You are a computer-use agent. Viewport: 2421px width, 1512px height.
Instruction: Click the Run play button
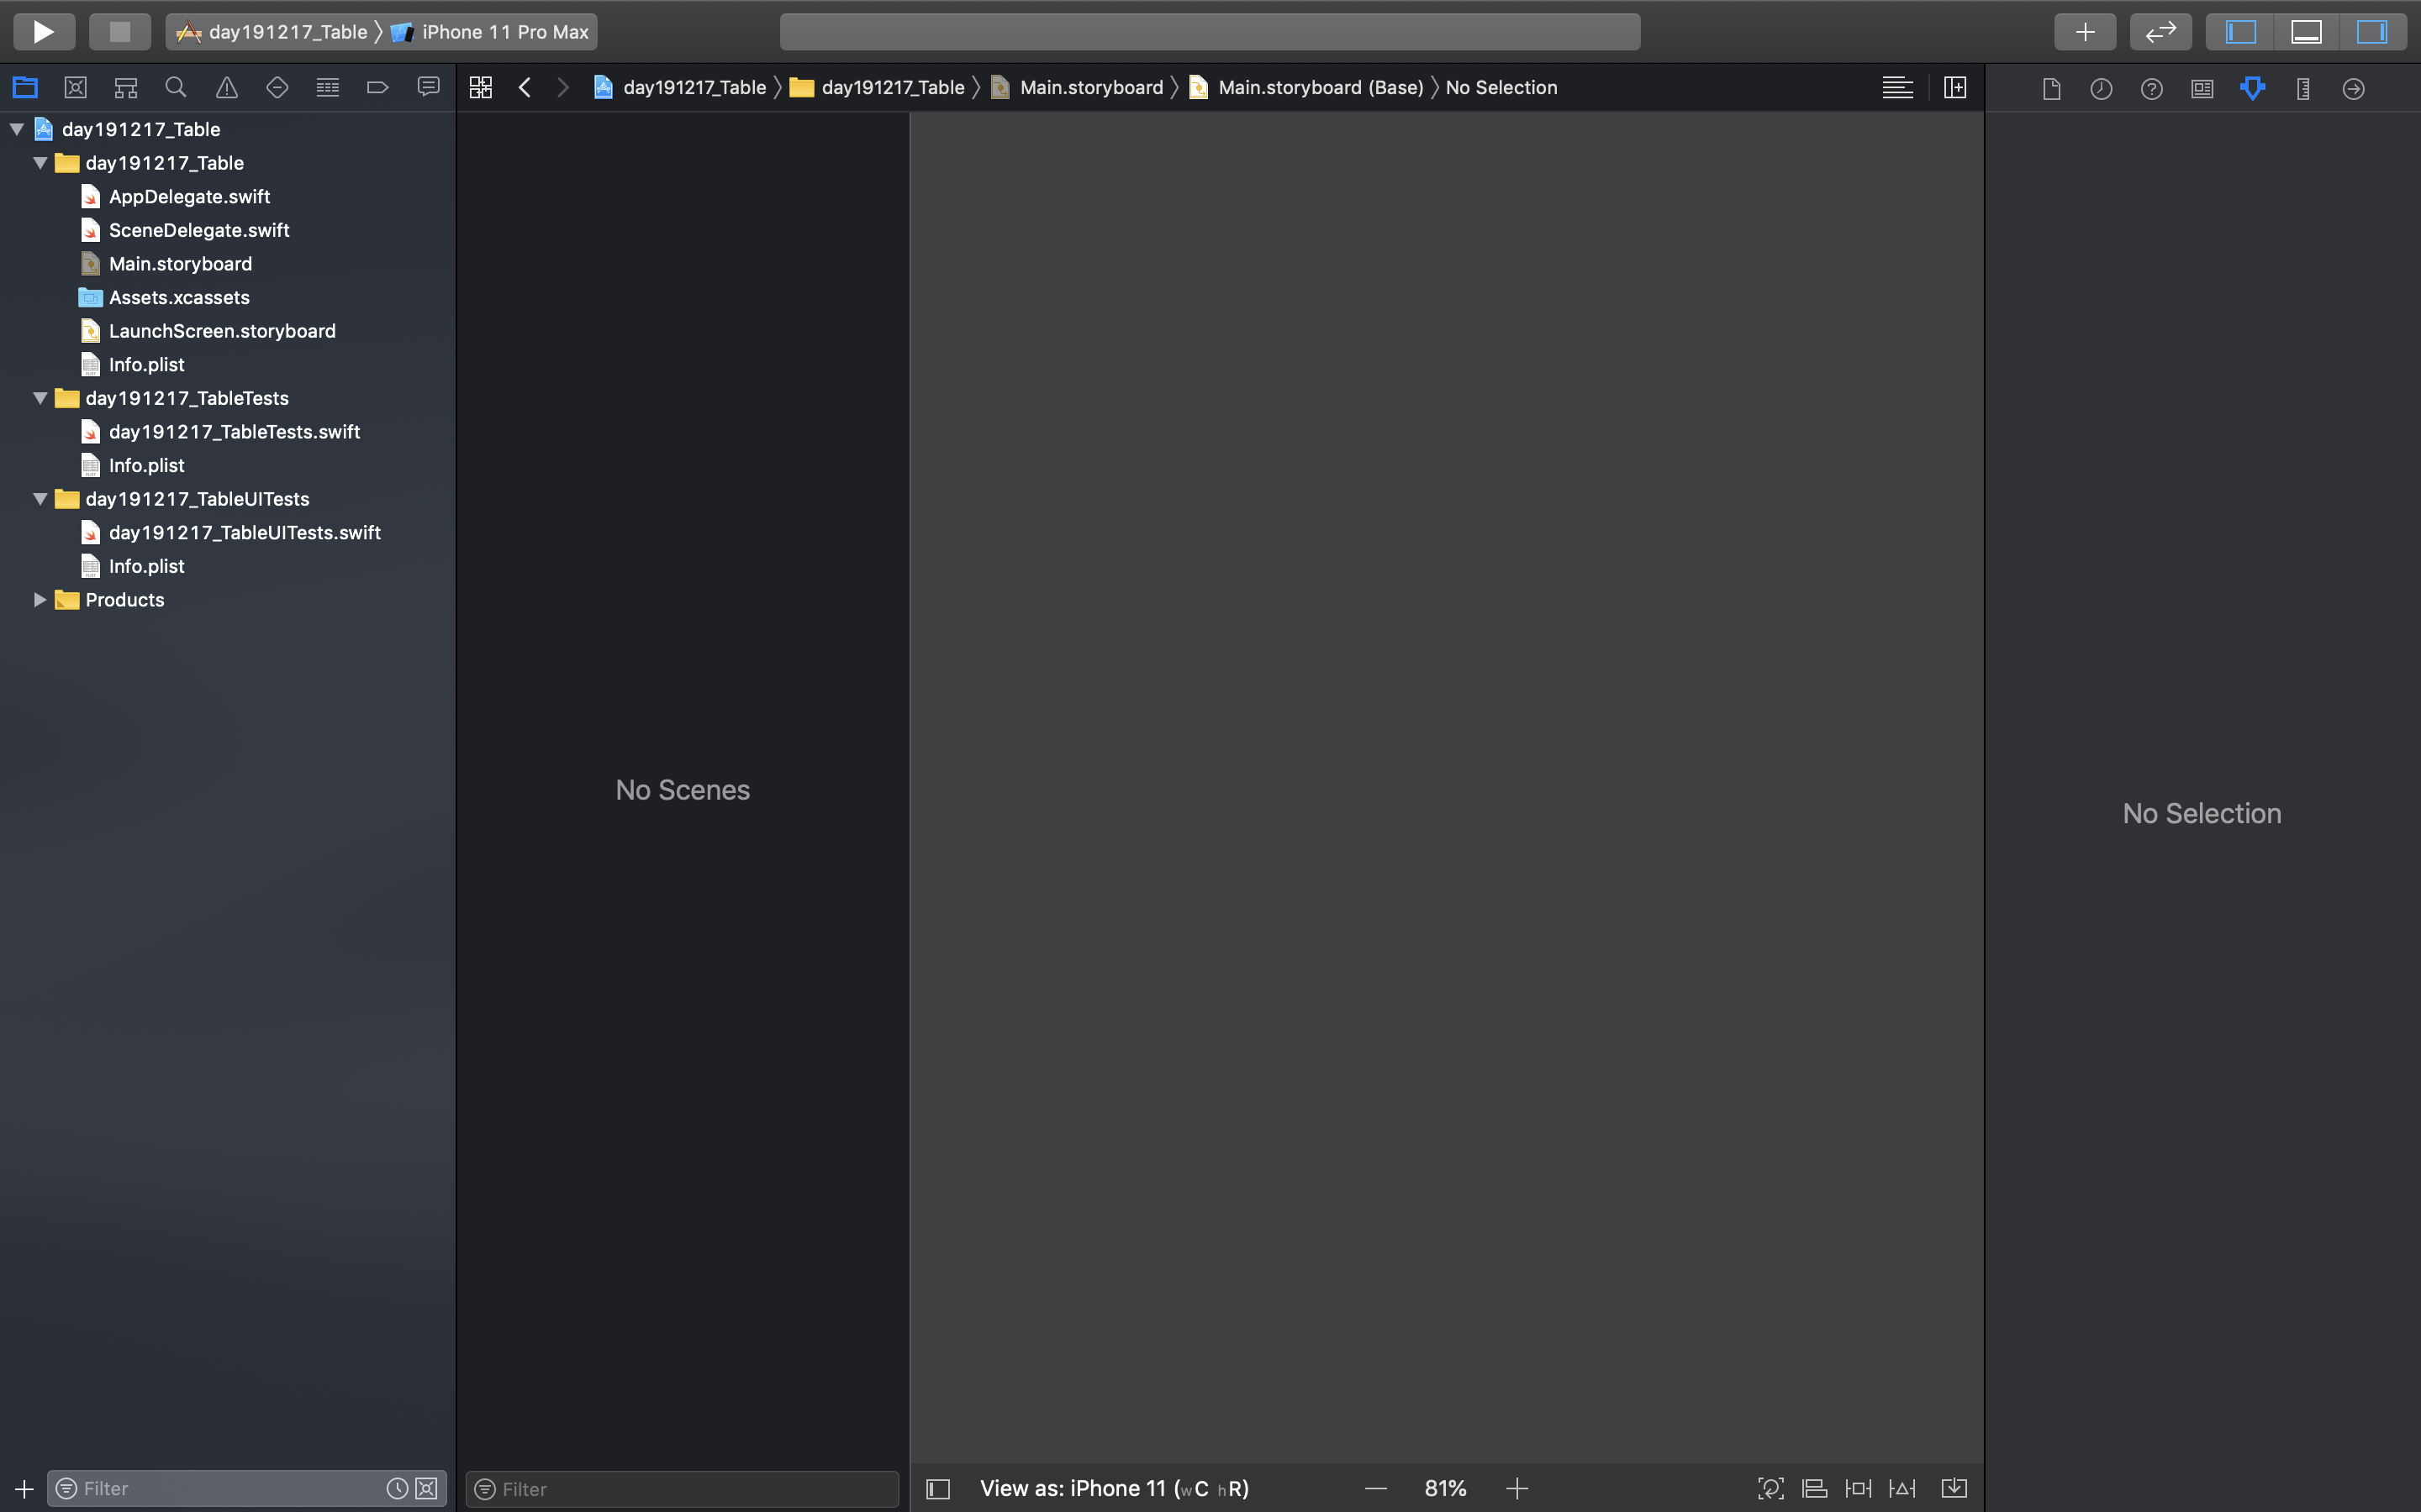(43, 32)
